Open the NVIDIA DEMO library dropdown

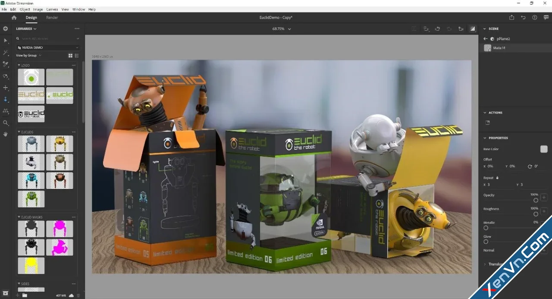(x=48, y=47)
